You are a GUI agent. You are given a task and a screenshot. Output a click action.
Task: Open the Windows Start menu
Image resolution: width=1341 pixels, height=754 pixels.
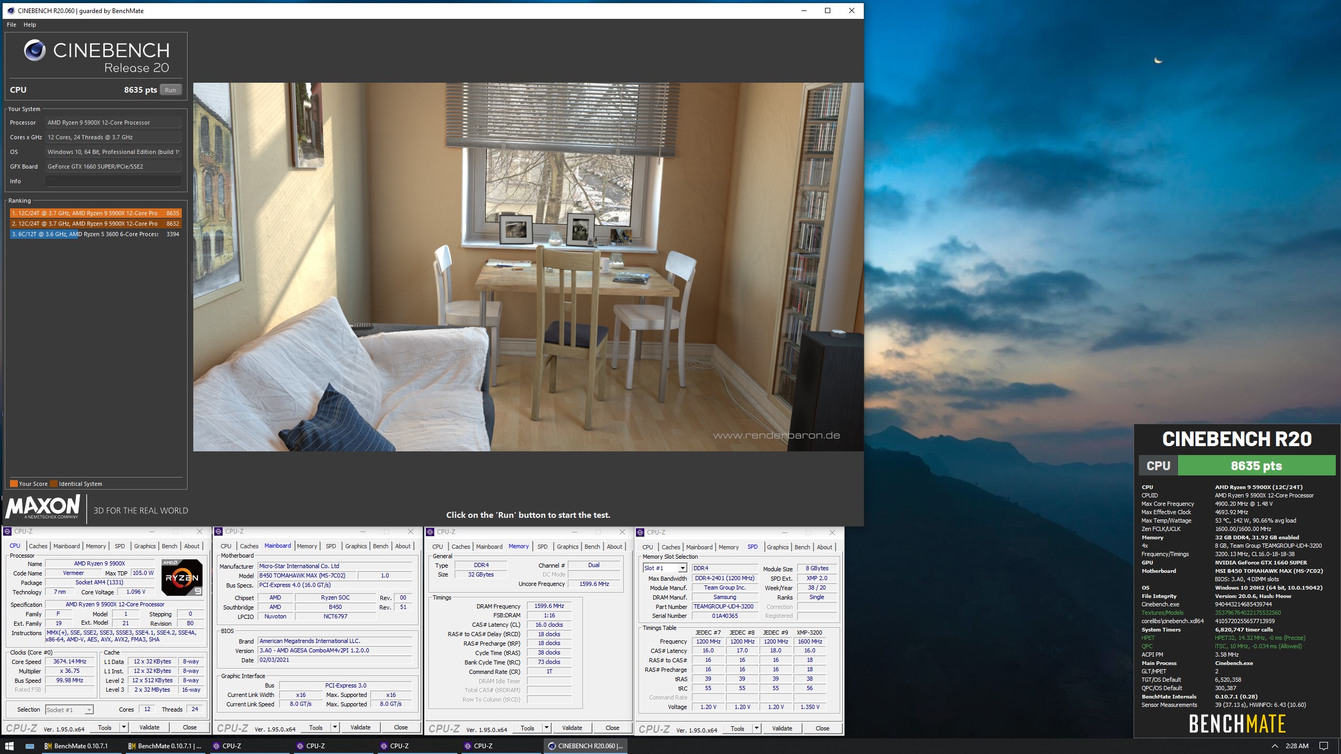click(x=9, y=746)
